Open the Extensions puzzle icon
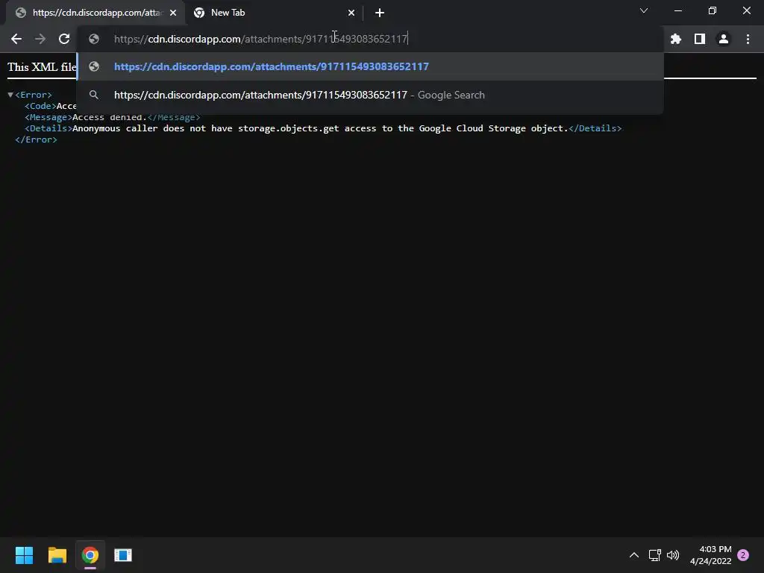Viewport: 764px width, 573px height. click(x=675, y=39)
